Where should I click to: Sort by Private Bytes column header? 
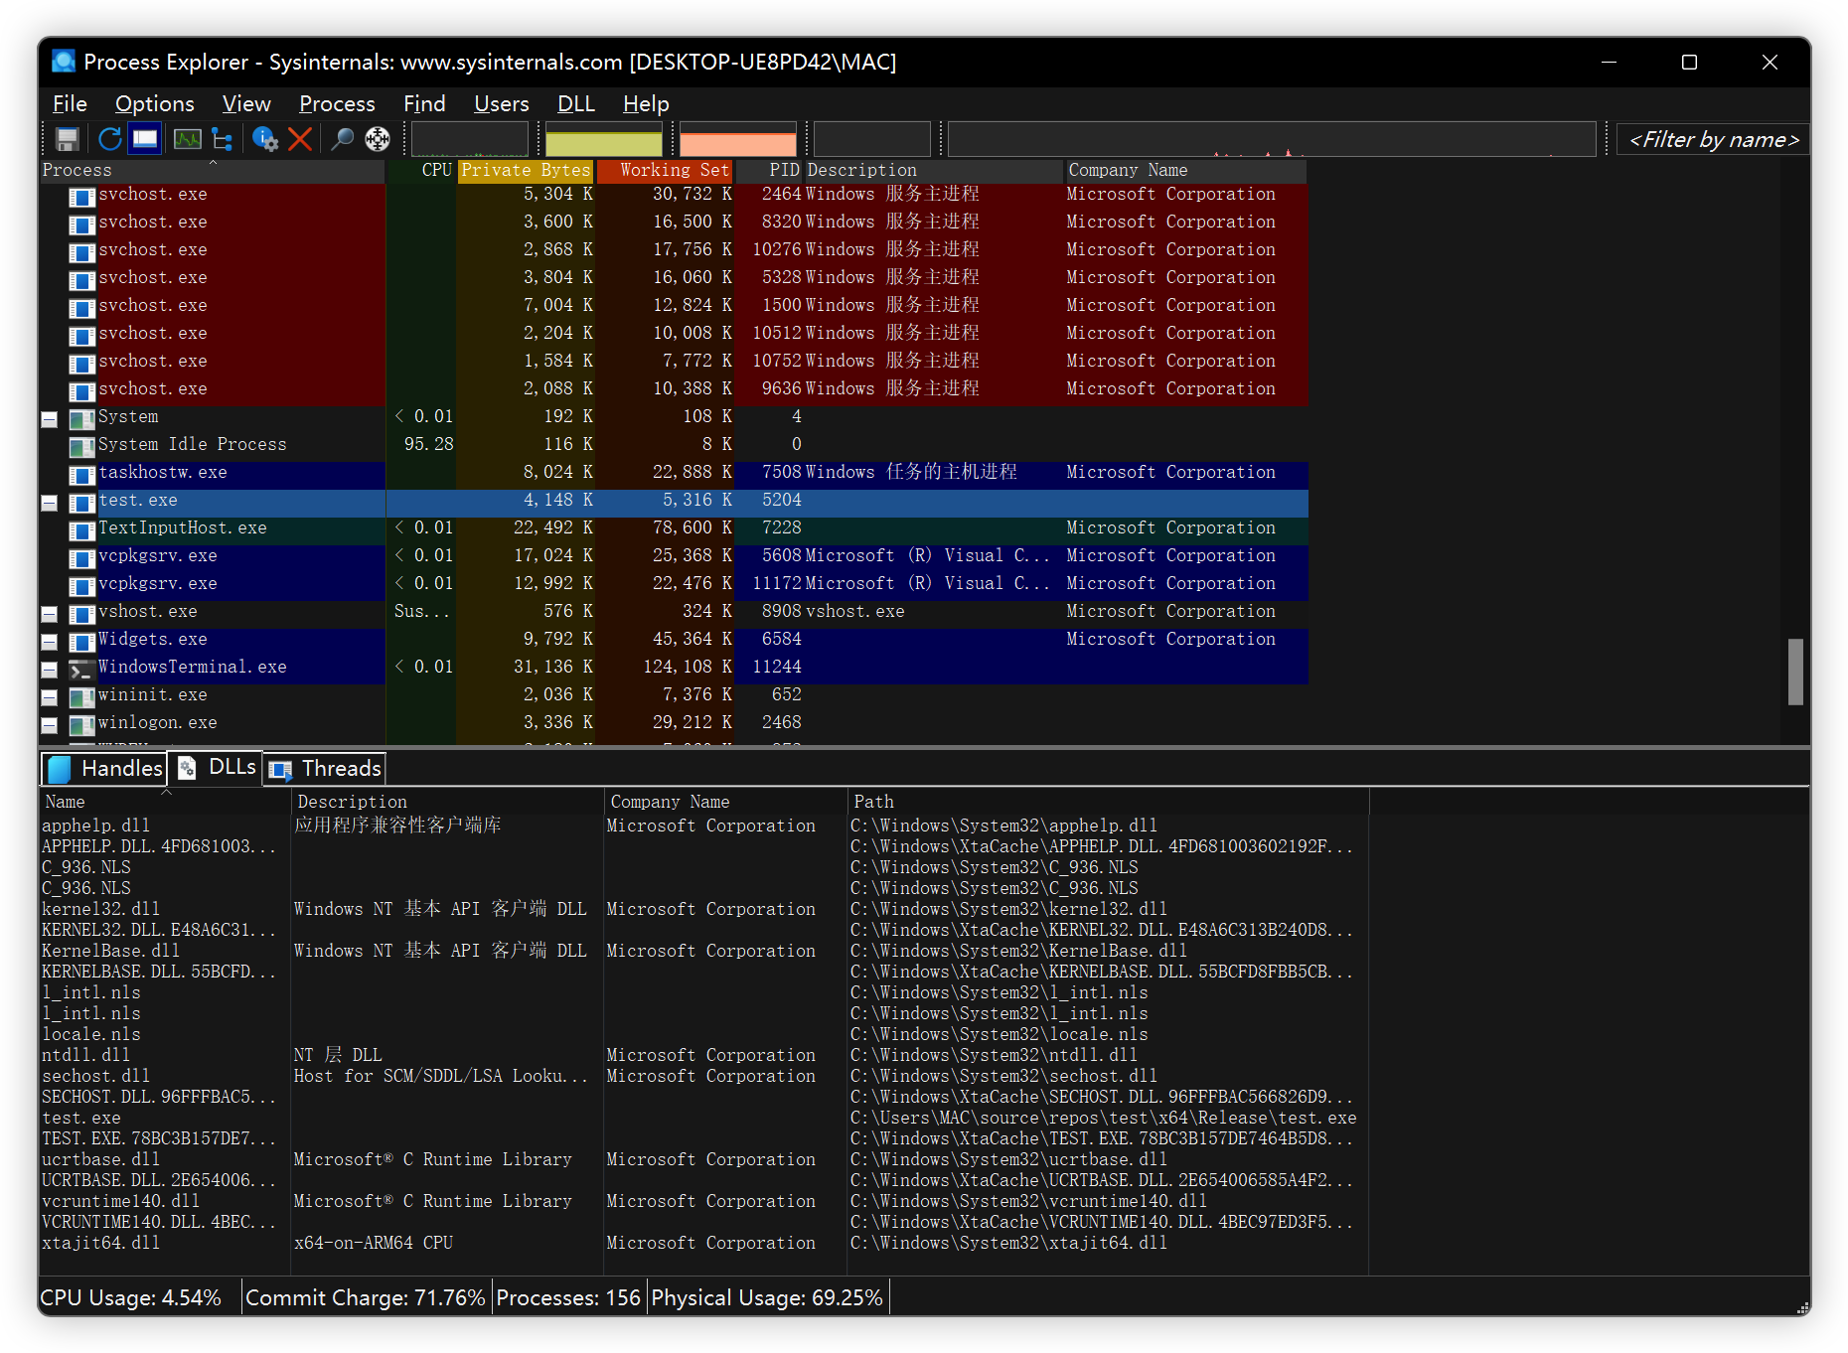[526, 170]
